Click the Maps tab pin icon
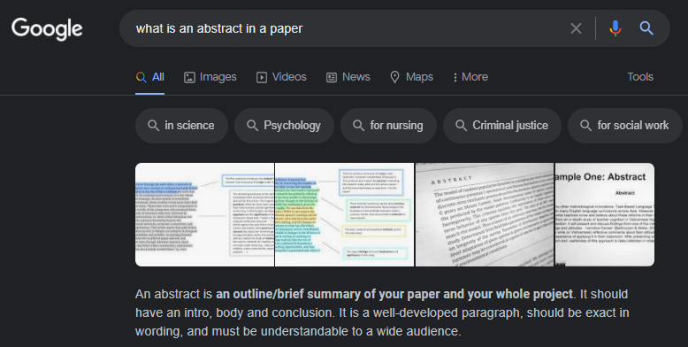Viewport: 688px width, 347px height. pyautogui.click(x=395, y=77)
